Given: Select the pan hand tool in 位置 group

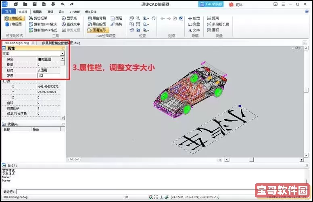Looking at the screenshot, I should point(153,18).
